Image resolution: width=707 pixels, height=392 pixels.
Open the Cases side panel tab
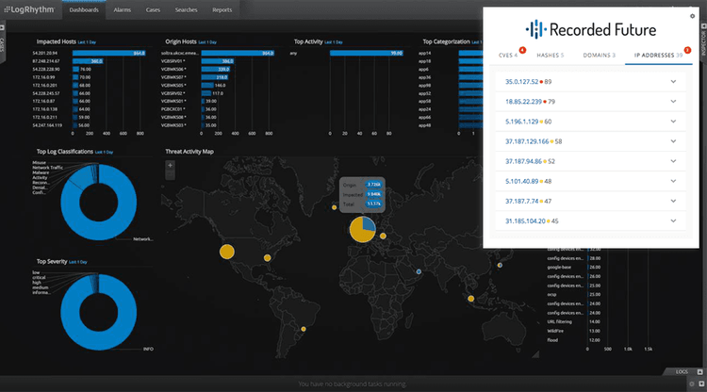click(4, 43)
